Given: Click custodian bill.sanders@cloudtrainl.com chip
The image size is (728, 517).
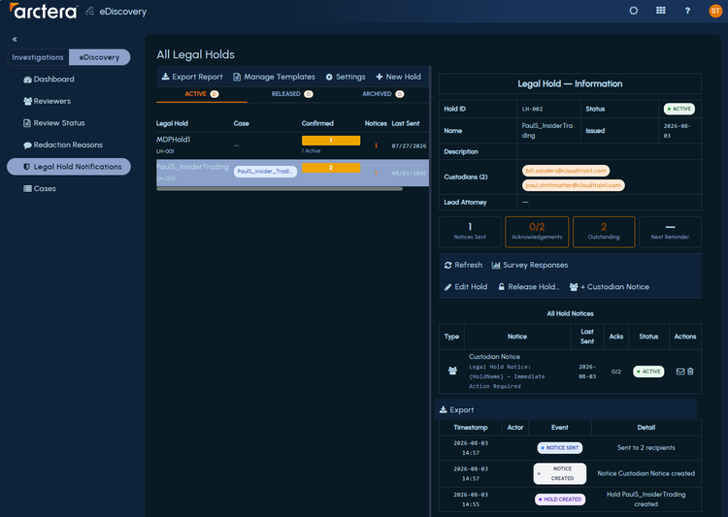Looking at the screenshot, I should [x=566, y=171].
